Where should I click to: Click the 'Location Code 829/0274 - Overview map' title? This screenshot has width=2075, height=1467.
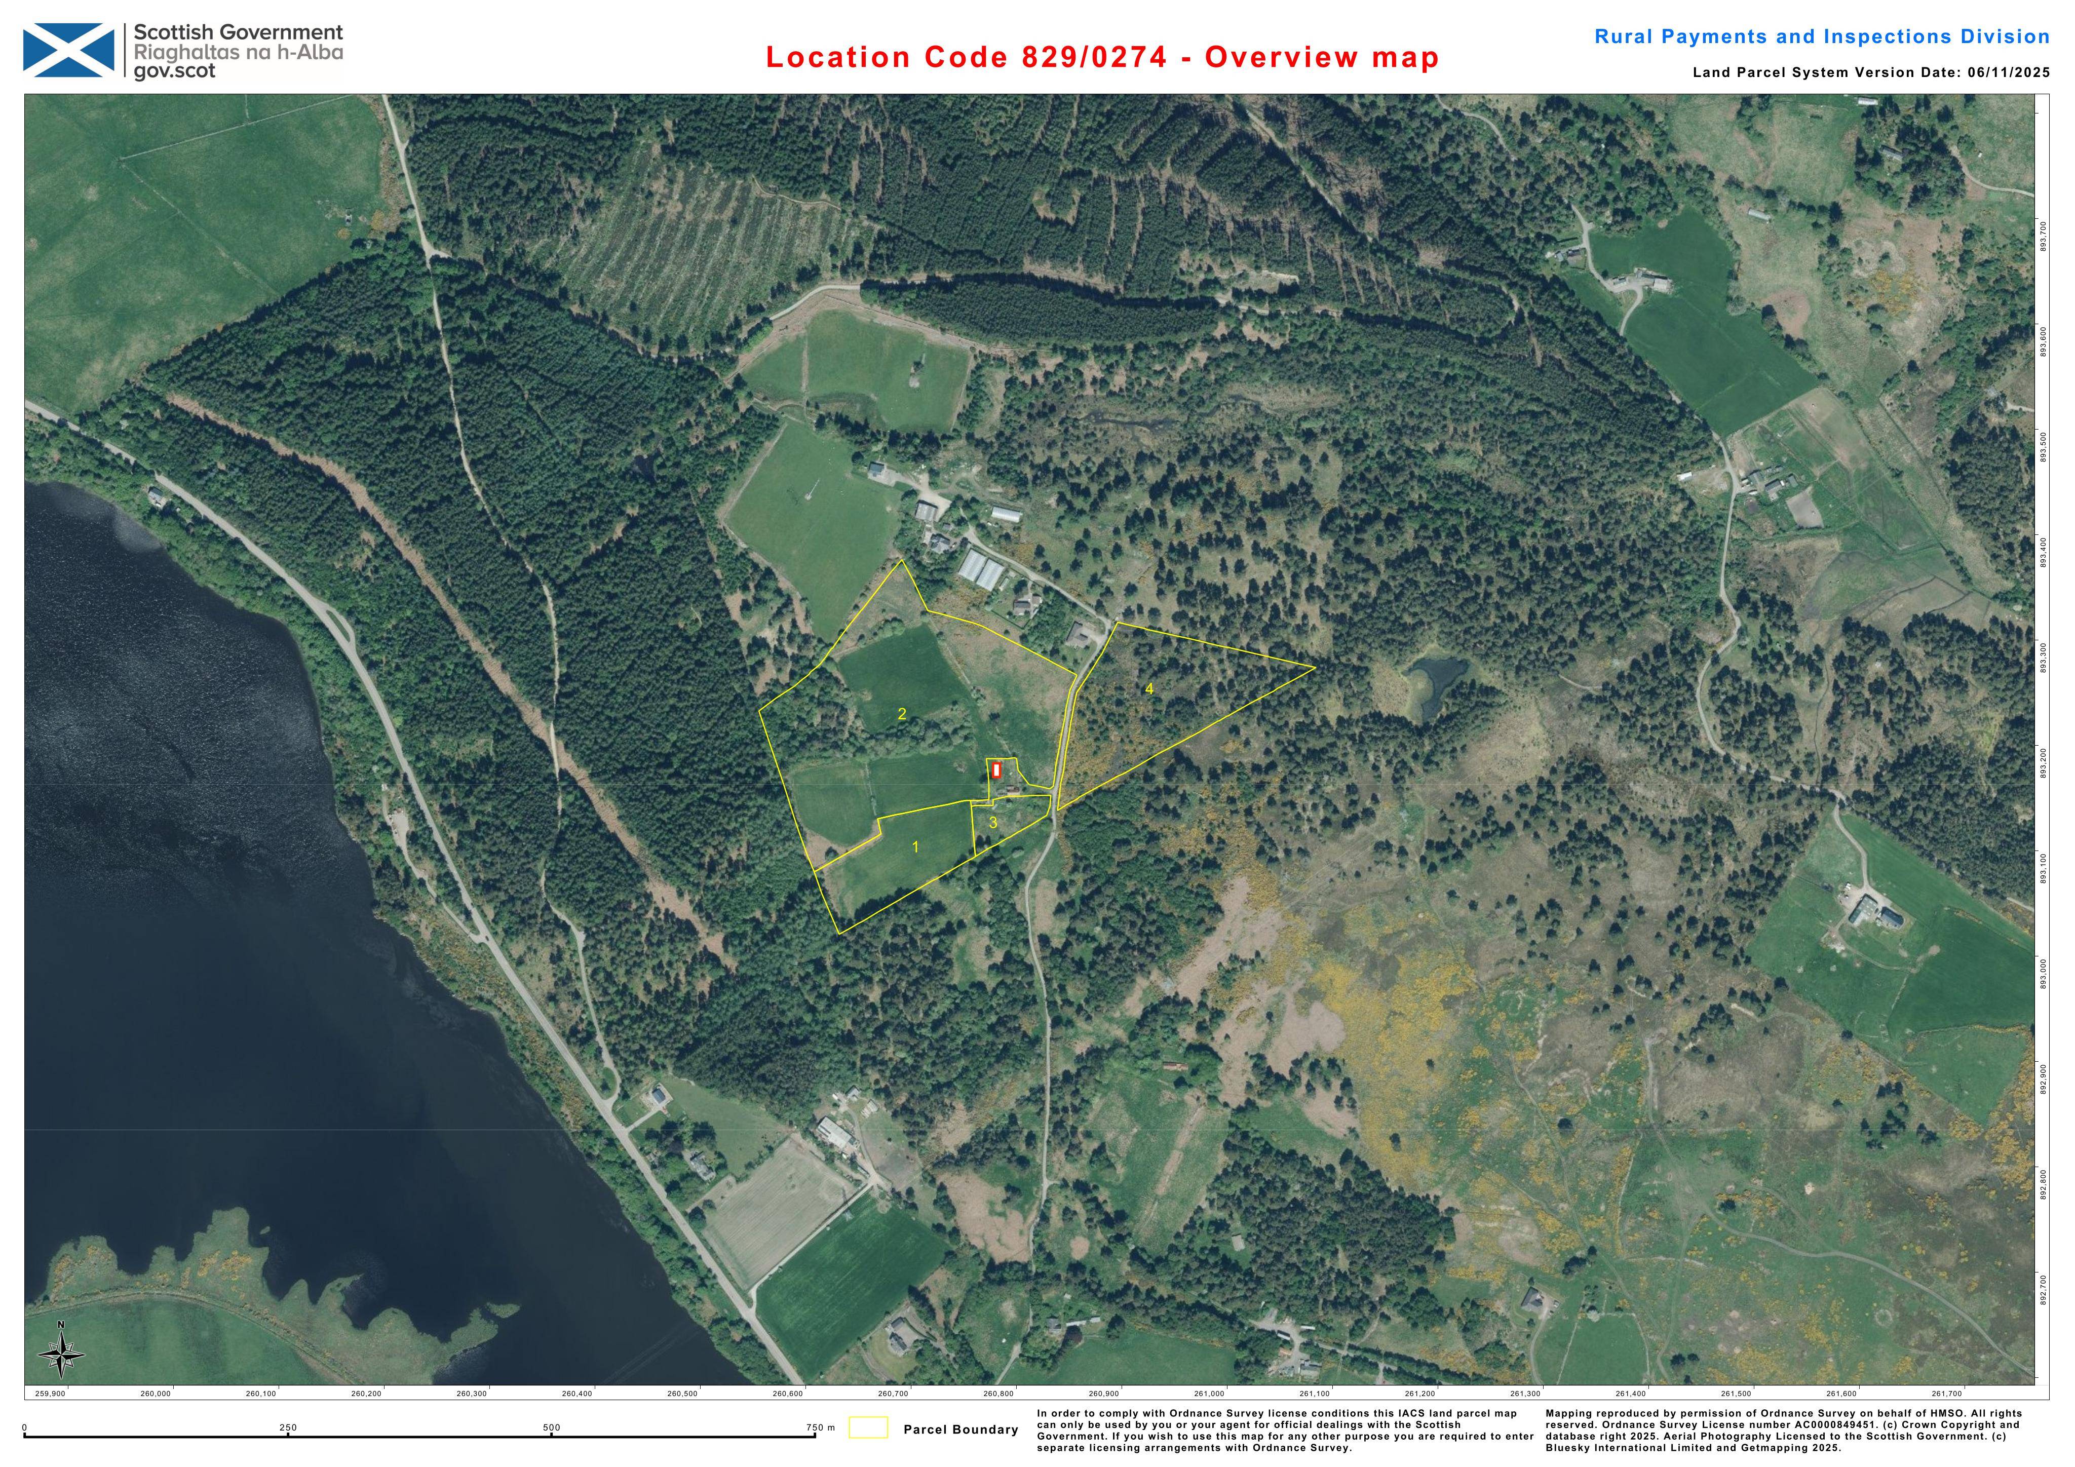coord(1102,57)
